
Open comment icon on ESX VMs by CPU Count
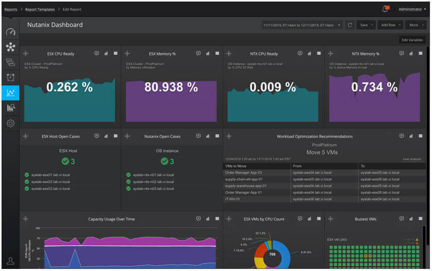coord(300,219)
